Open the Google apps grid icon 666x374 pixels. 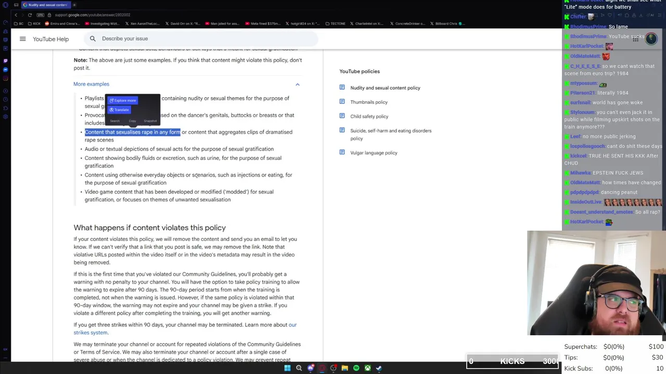(635, 39)
